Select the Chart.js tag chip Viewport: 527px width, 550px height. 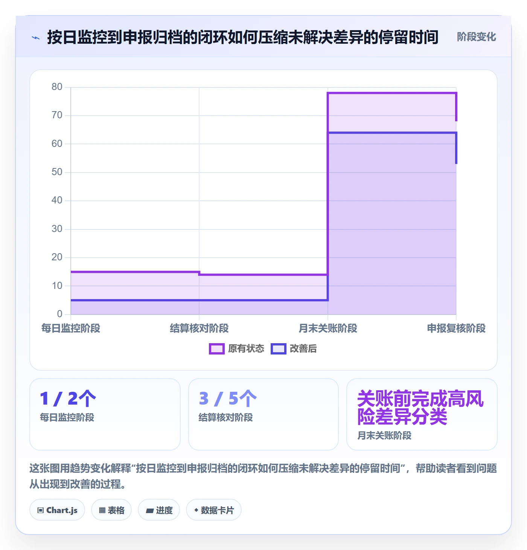pyautogui.click(x=57, y=510)
